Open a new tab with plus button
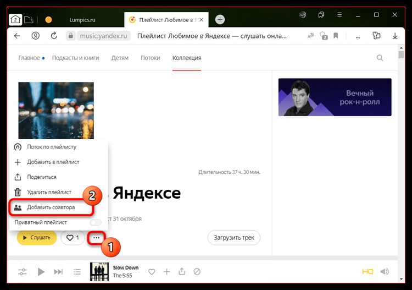Viewport: 412px width, 290px height. pos(220,19)
